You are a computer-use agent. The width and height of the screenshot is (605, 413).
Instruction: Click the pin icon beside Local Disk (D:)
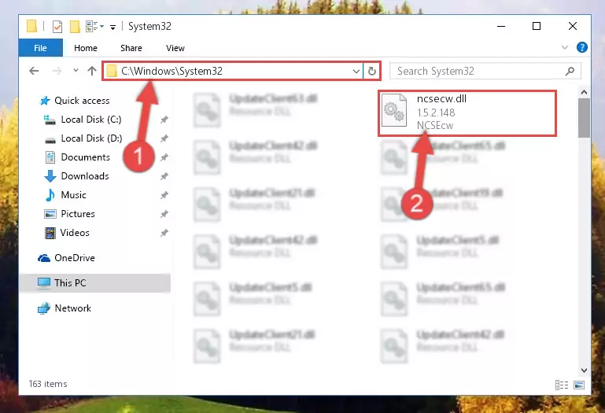[x=164, y=138]
